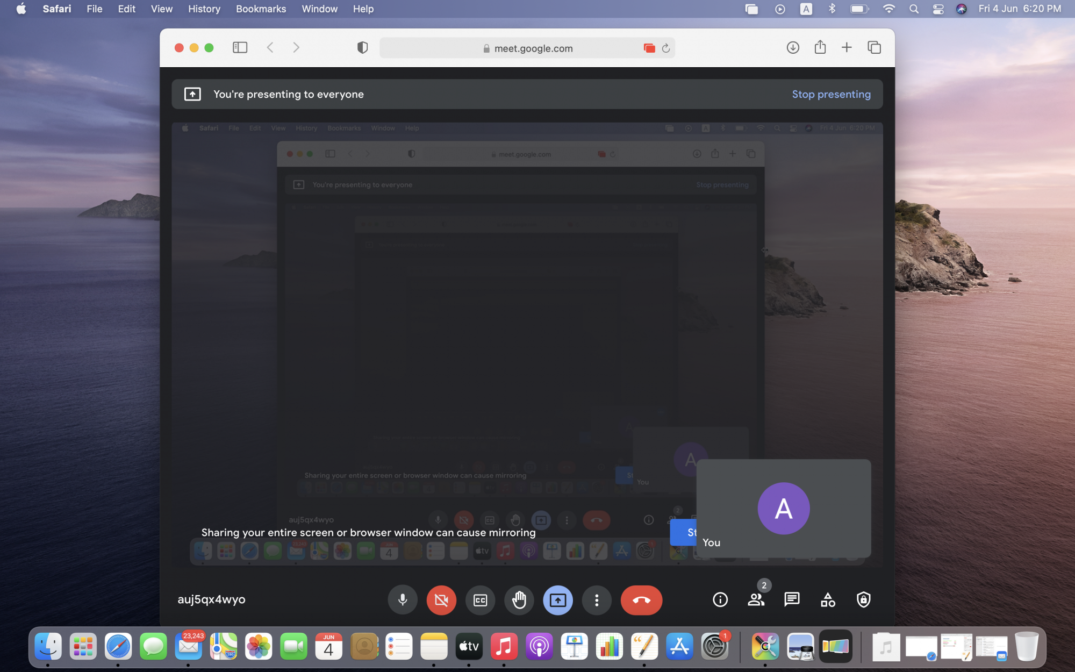This screenshot has height=672, width=1075.
Task: Open the more options three-dot menu
Action: 596,599
